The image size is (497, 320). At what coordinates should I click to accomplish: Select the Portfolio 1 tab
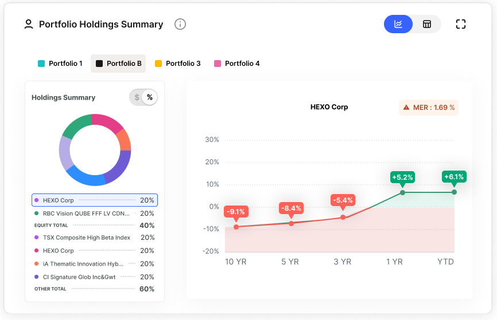click(x=60, y=64)
